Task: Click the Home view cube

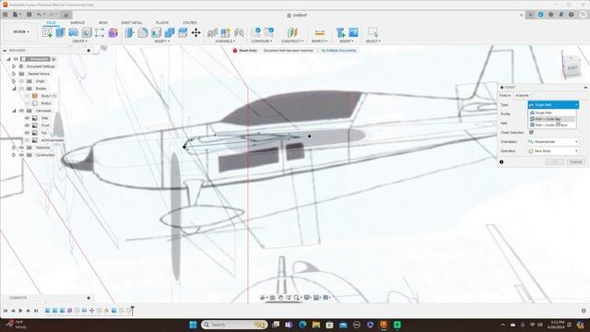Action: pyautogui.click(x=572, y=66)
